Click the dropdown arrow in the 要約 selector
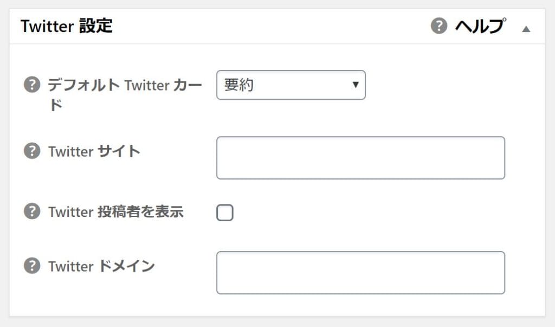 click(x=356, y=85)
